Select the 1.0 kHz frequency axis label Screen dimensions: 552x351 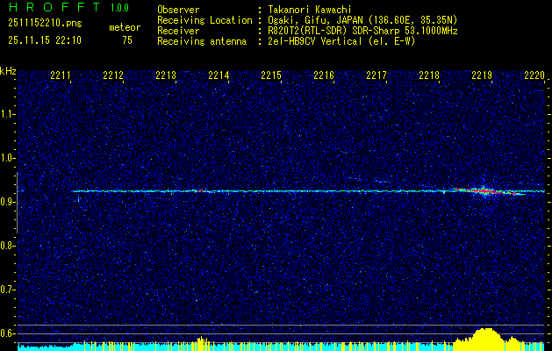(6, 159)
